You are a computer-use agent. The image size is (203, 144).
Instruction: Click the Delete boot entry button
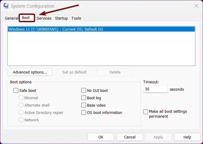(115, 72)
